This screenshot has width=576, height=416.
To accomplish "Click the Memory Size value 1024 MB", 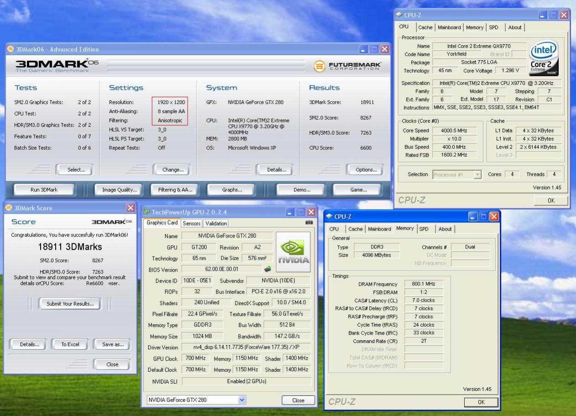I will [x=202, y=337].
